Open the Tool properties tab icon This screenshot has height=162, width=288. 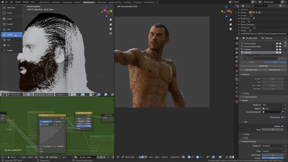[237, 43]
